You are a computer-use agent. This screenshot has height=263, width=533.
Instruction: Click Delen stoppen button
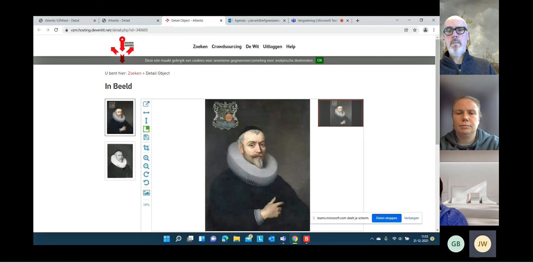[x=386, y=218]
